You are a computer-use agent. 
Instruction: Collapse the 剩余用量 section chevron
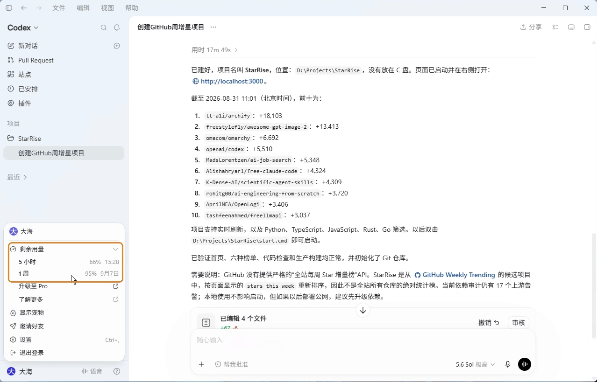tap(115, 250)
